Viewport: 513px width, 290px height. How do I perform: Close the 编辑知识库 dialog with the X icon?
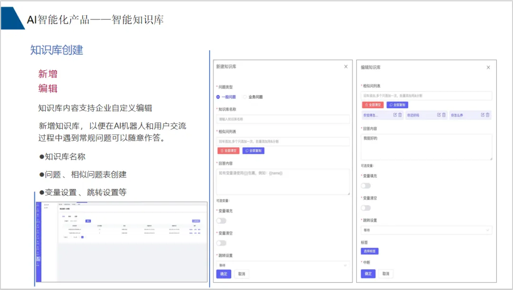click(x=488, y=67)
